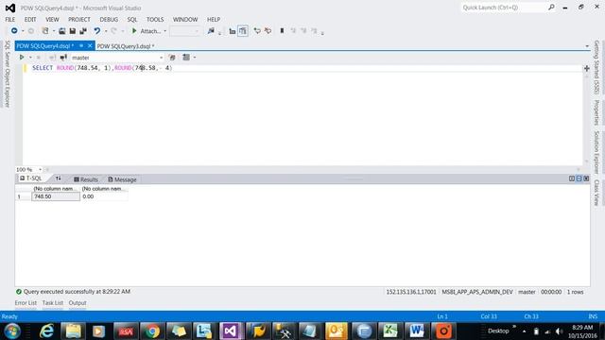This screenshot has height=340, width=605.
Task: Click the query options icon in editor toolbar
Action: (x=186, y=58)
